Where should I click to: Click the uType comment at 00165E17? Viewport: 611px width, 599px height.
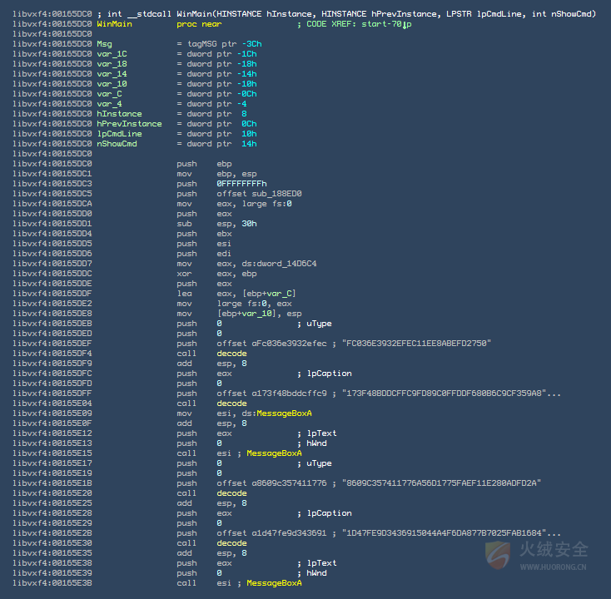314,463
